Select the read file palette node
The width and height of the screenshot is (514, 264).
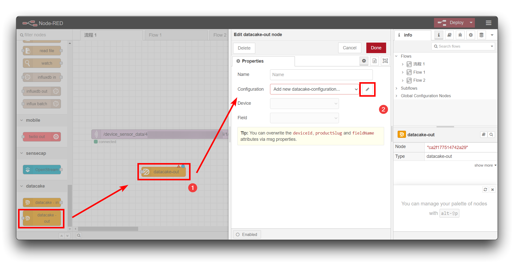(42, 51)
